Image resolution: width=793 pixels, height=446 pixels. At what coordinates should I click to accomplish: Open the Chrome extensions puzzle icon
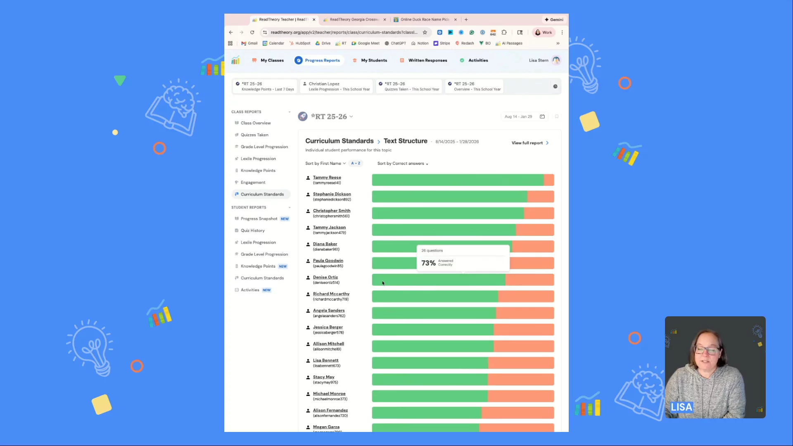(504, 32)
